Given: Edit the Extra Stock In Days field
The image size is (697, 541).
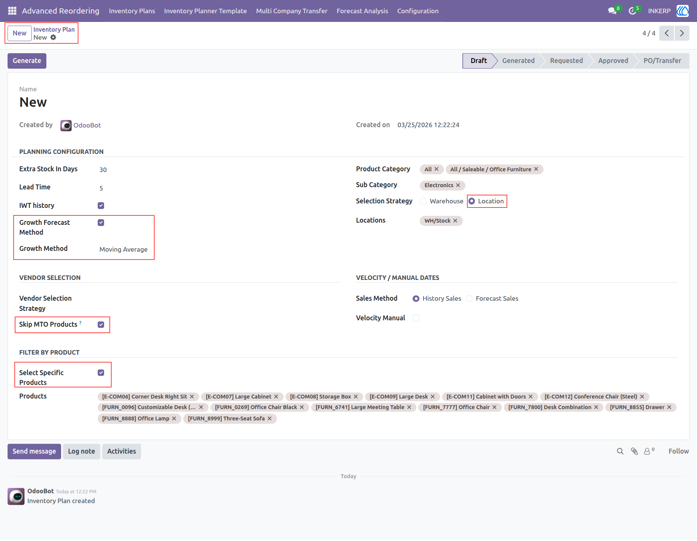Looking at the screenshot, I should 219,170.
